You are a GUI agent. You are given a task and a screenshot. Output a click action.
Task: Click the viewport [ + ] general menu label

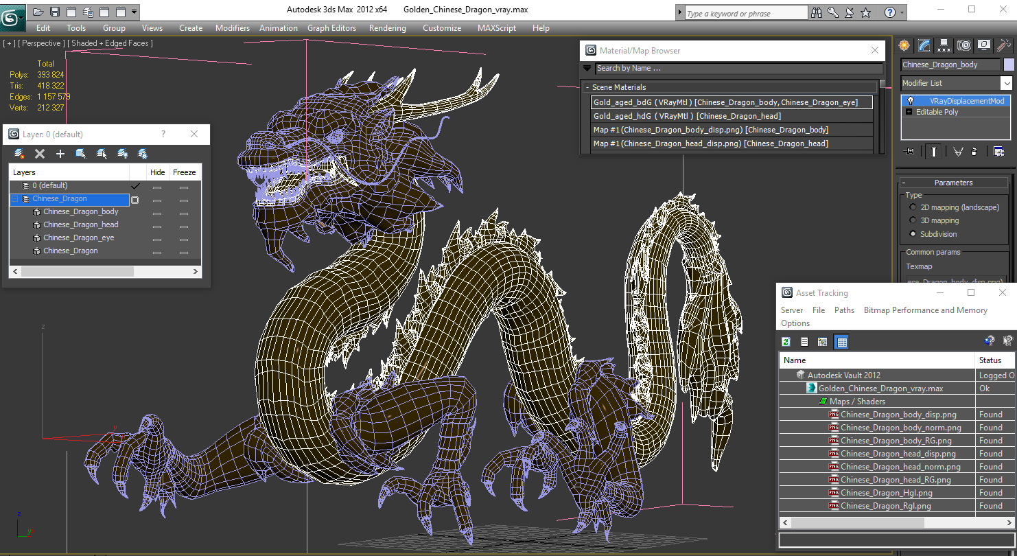pos(9,43)
